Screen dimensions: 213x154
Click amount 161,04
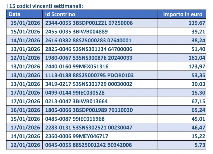tap(197, 58)
